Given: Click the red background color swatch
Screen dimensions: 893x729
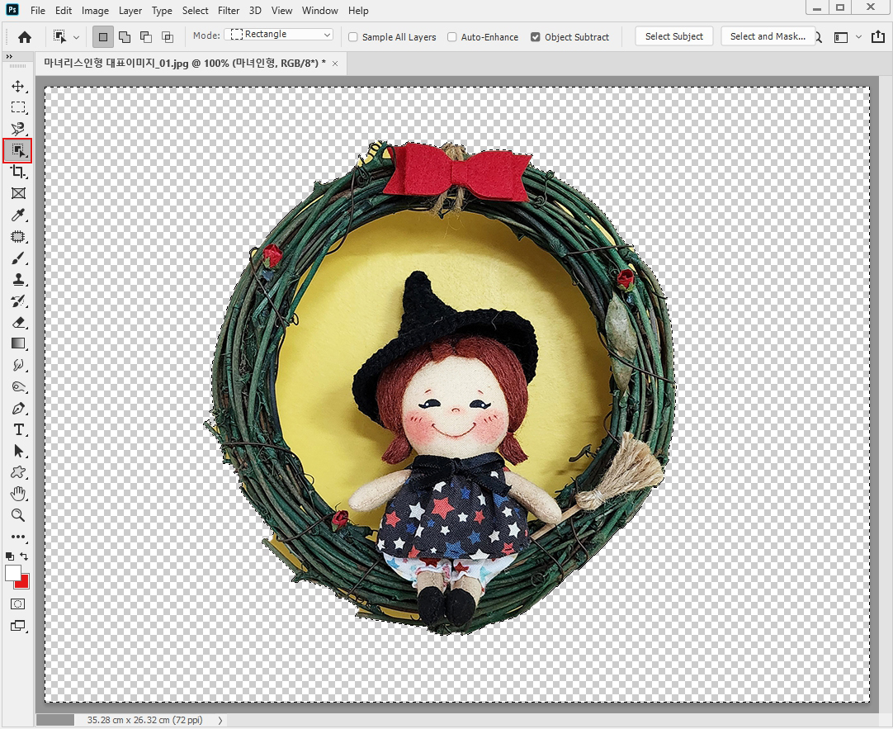Looking at the screenshot, I should pos(23,583).
